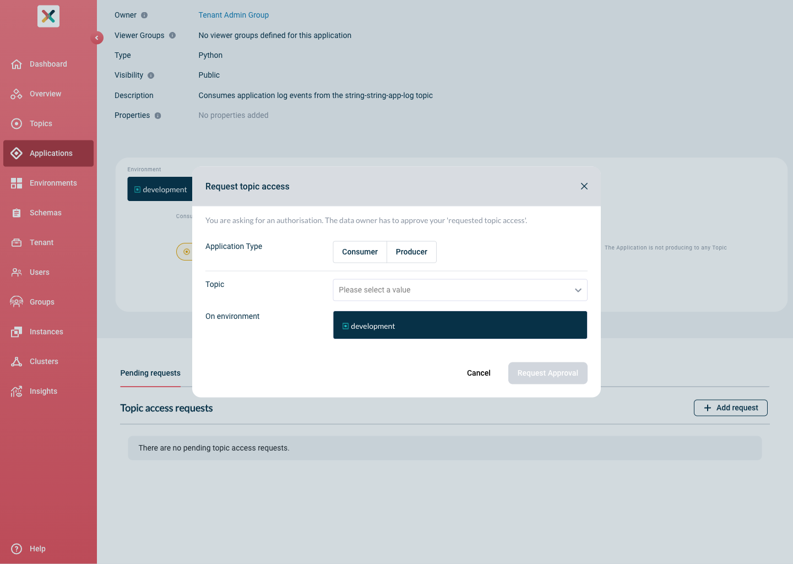Click info icon beside Properties label
This screenshot has height=564, width=793.
(158, 116)
